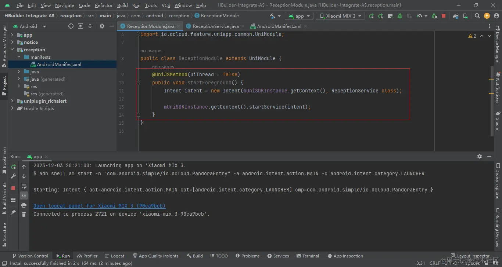Click Collapse All in Project panel
This screenshot has height=267, width=502.
pyautogui.click(x=90, y=26)
